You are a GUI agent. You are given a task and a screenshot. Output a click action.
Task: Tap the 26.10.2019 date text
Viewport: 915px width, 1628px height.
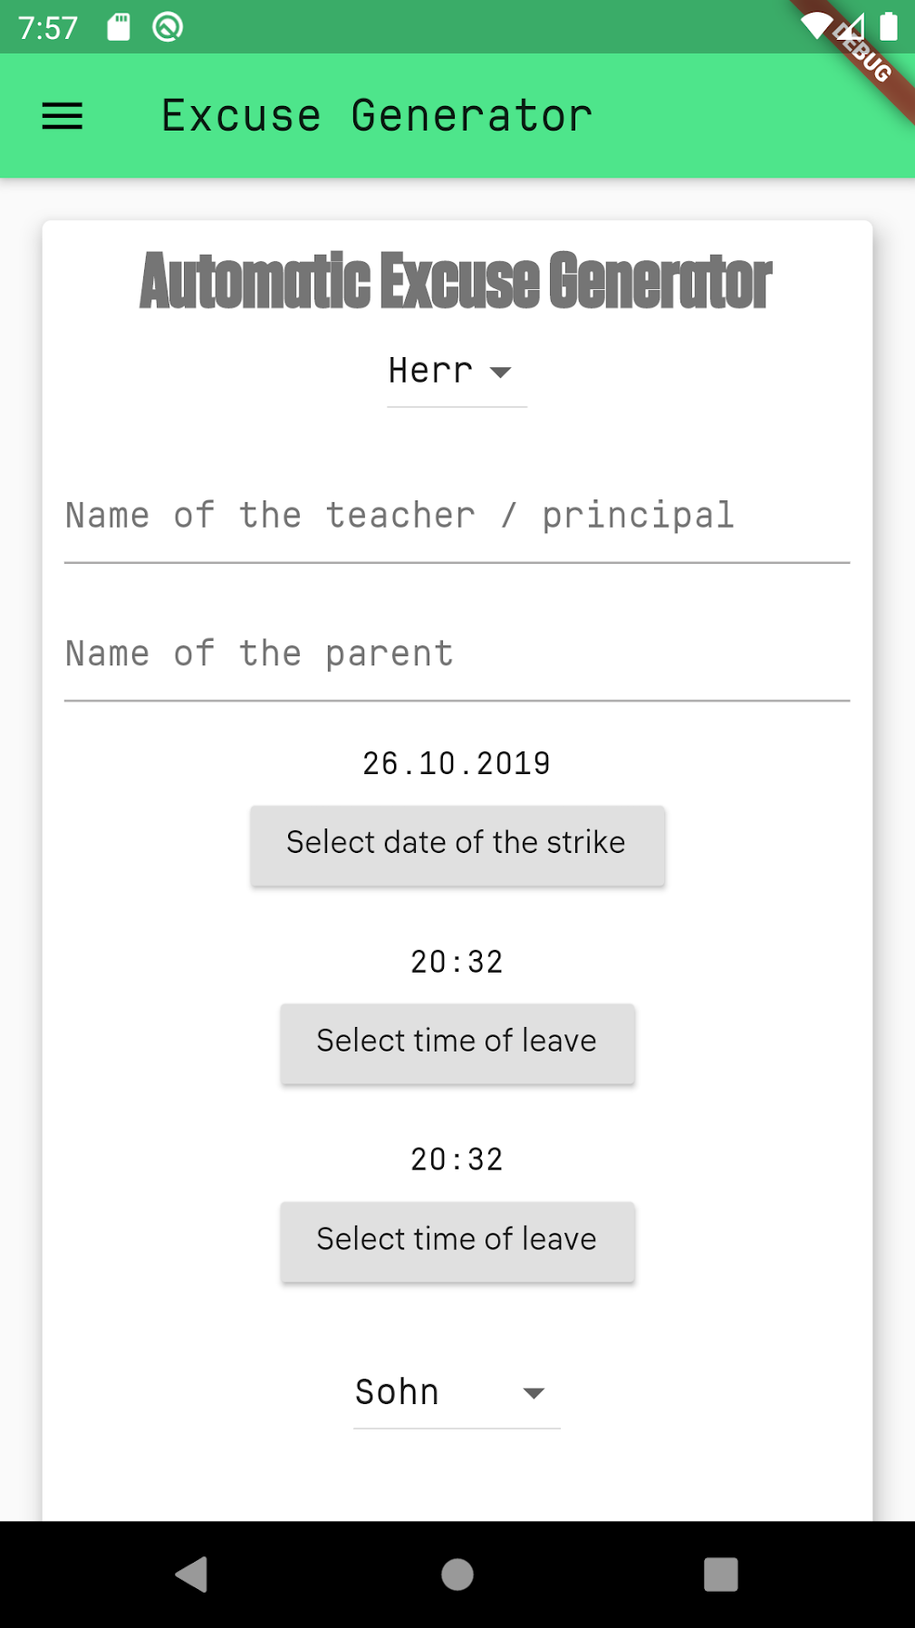[x=457, y=764]
